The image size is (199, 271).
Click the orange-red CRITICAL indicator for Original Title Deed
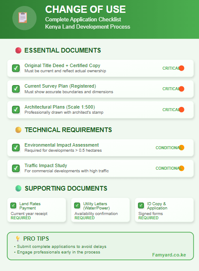[181, 68]
